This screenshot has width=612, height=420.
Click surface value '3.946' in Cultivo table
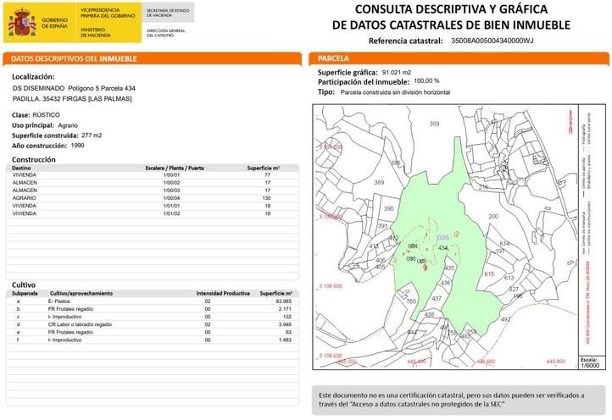286,324
